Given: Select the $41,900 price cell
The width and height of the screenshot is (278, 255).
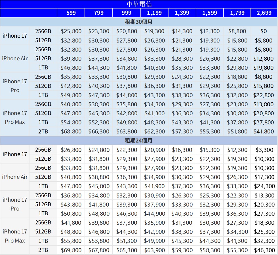Looking at the screenshot, I should coord(154,186).
